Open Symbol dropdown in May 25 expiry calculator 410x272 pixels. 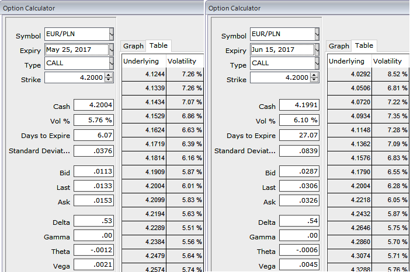(112, 34)
